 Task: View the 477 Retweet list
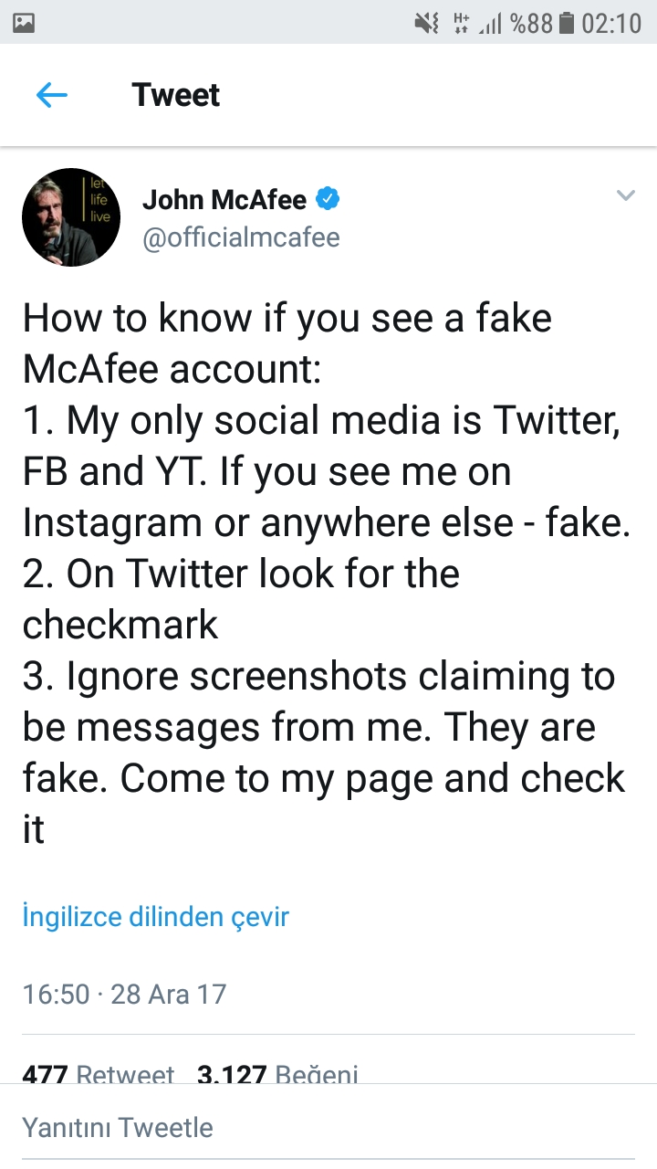coord(98,1075)
